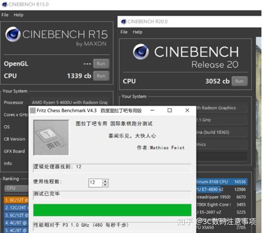263x233 pixels.
Task: Open the R20 File menu
Action: pyautogui.click(x=124, y=32)
